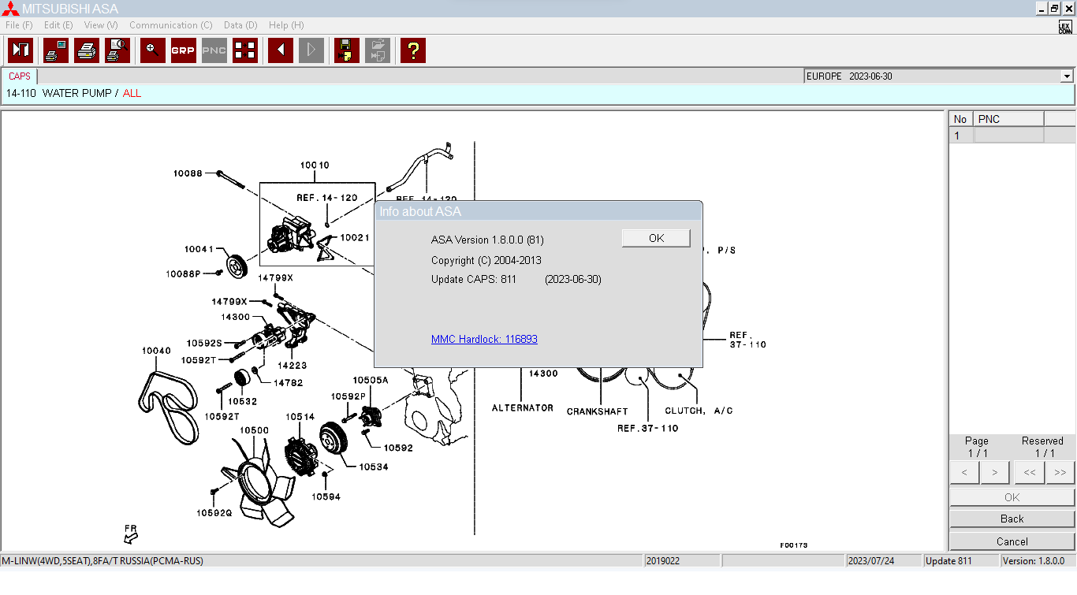This screenshot has width=1077, height=595.
Task: Open the EUROPE 2023-06-30 region dropdown
Action: tap(1068, 76)
